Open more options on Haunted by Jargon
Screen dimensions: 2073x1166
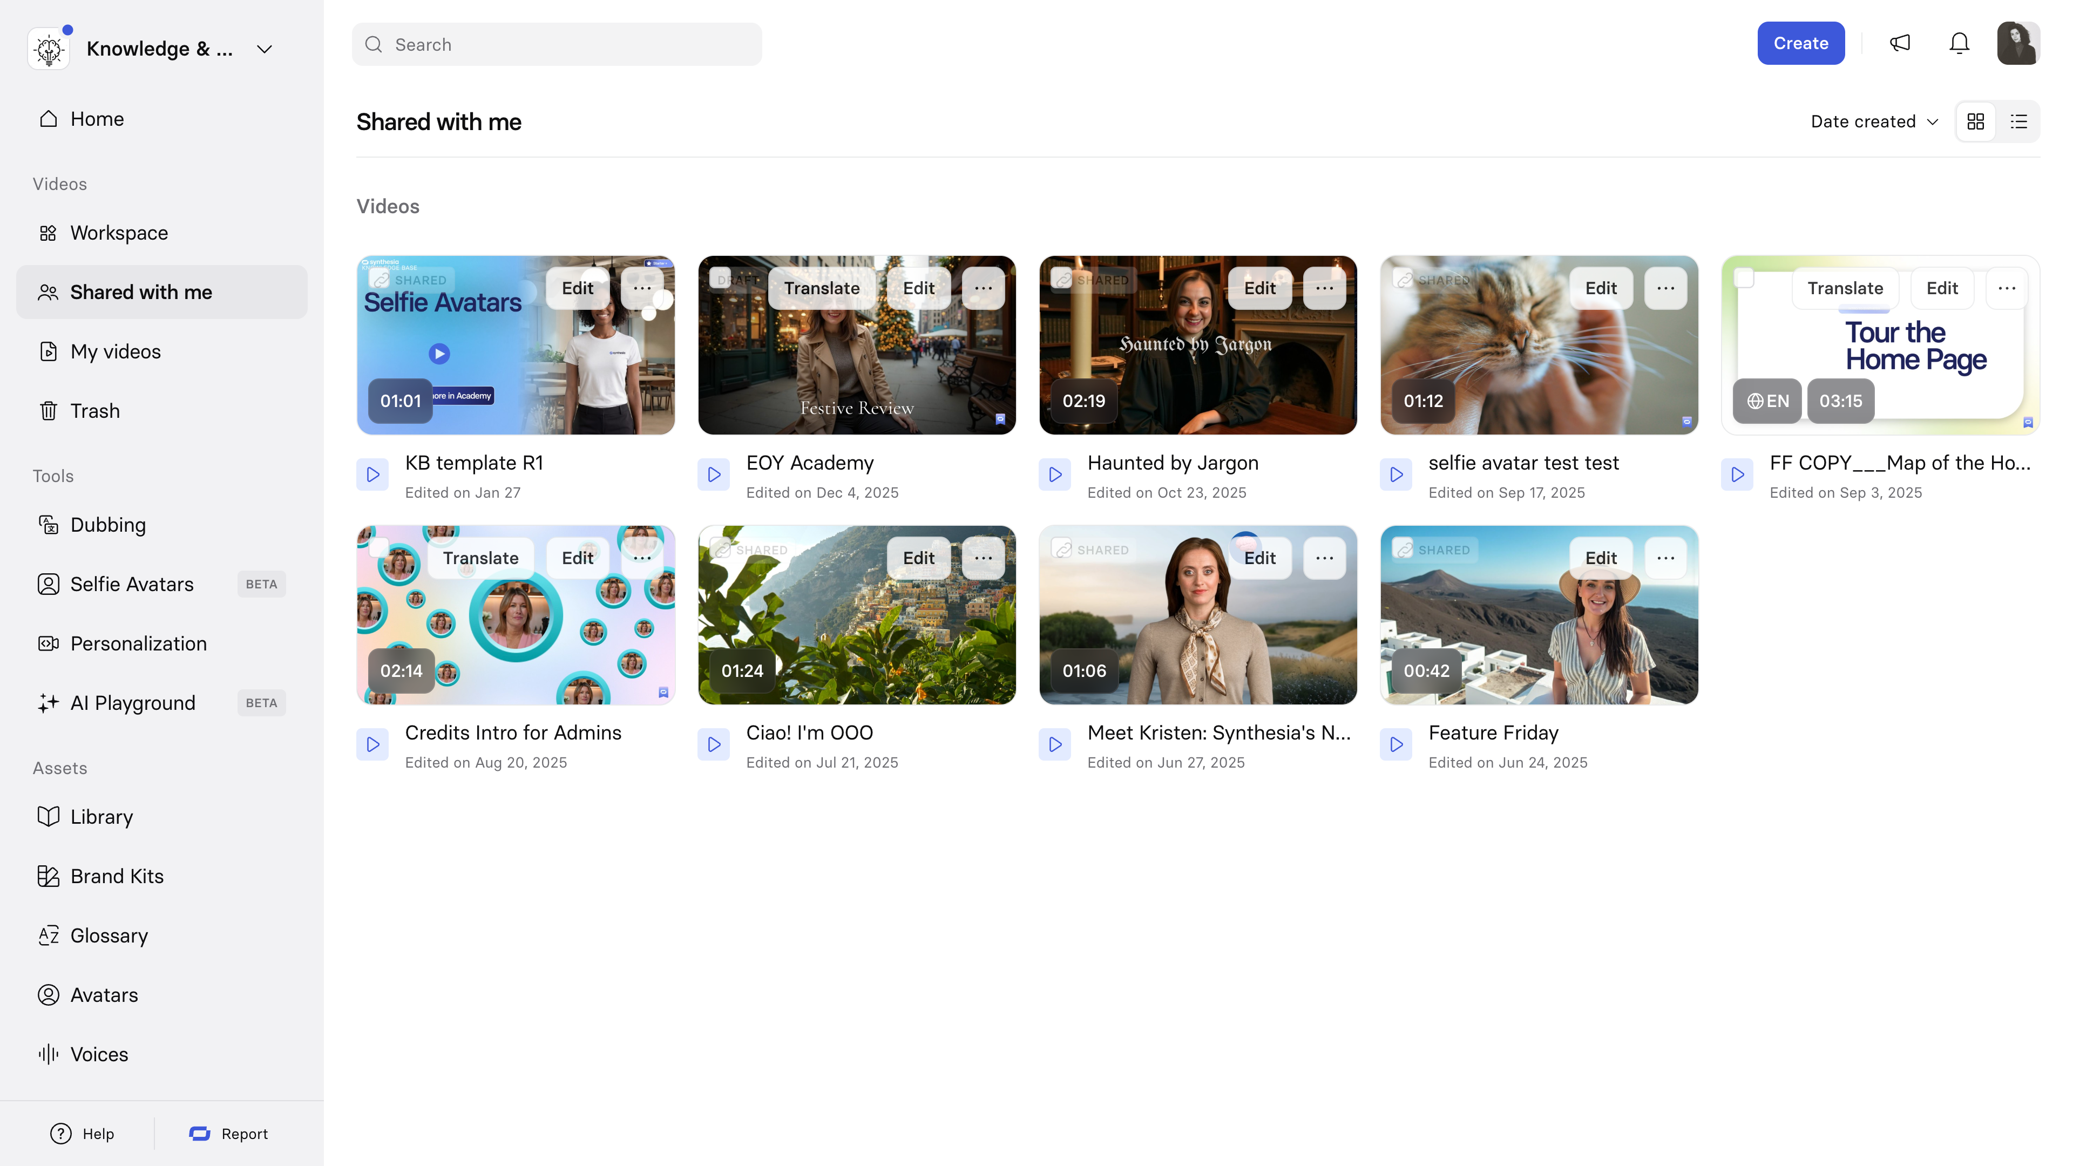tap(1324, 288)
